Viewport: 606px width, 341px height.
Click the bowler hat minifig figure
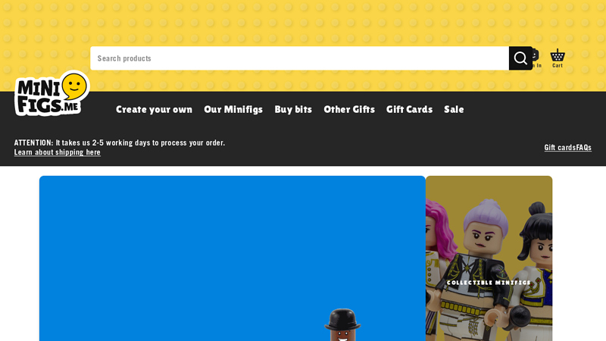coord(342,325)
